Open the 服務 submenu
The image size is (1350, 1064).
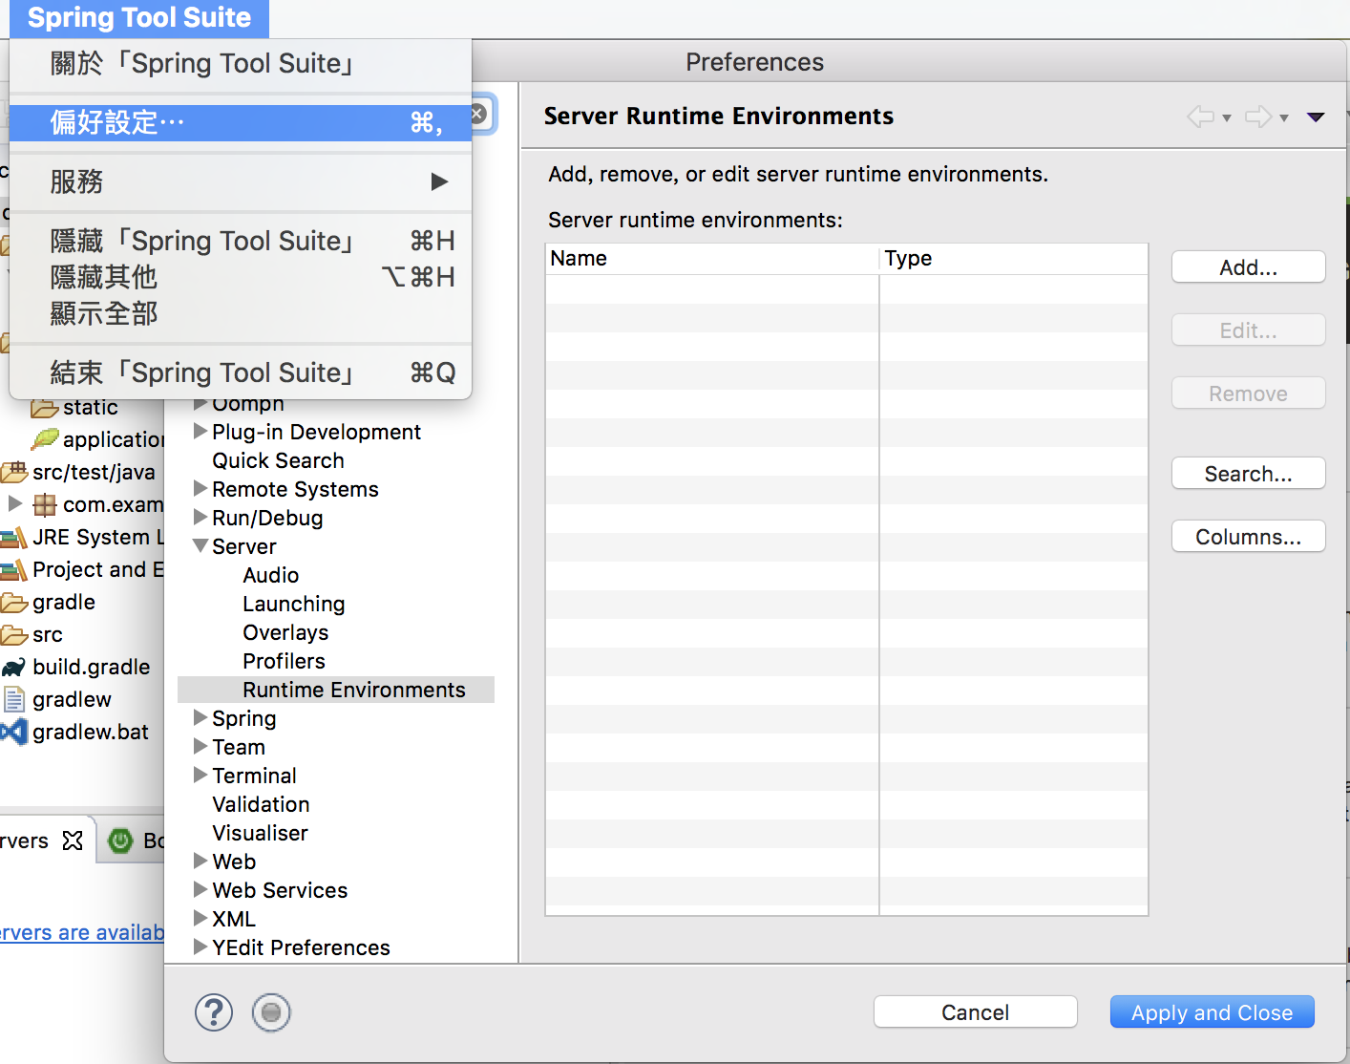click(241, 181)
